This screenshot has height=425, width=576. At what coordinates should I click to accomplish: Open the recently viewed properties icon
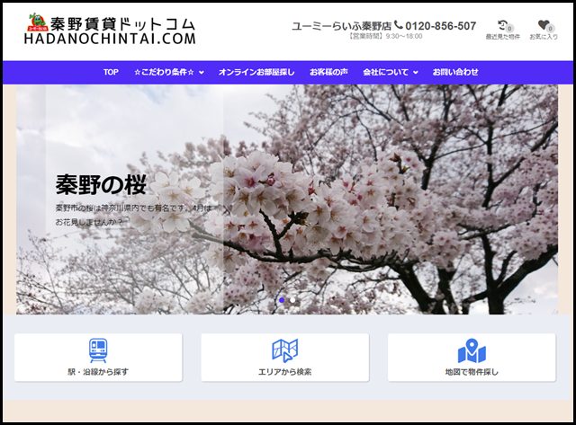point(503,25)
